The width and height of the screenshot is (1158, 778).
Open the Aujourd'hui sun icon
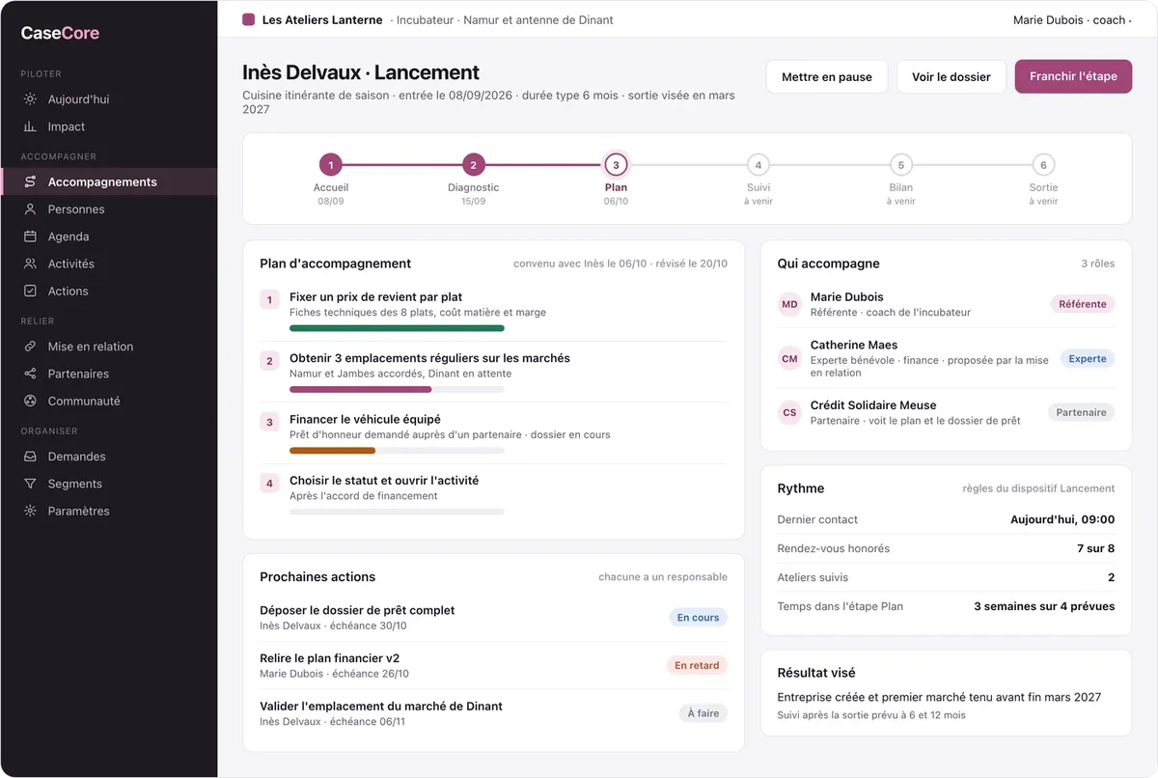tap(30, 99)
